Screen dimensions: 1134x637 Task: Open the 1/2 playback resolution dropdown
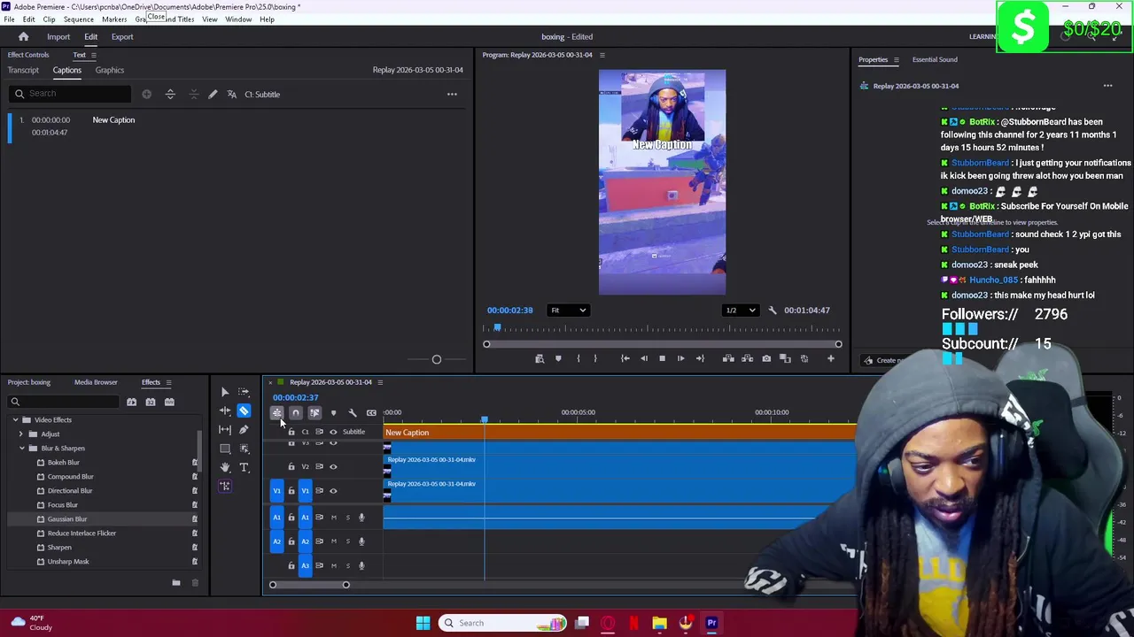click(x=741, y=311)
